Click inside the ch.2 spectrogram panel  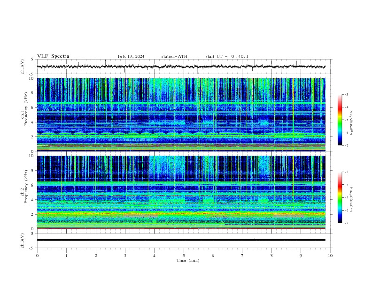tap(181, 192)
